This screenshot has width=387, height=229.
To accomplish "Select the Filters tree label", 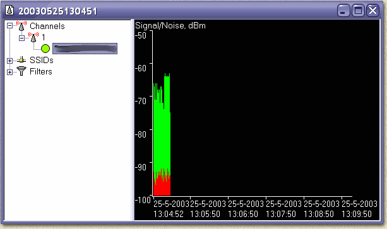I will [41, 71].
